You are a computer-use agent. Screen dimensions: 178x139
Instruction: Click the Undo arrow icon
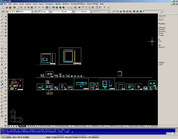(39, 7)
